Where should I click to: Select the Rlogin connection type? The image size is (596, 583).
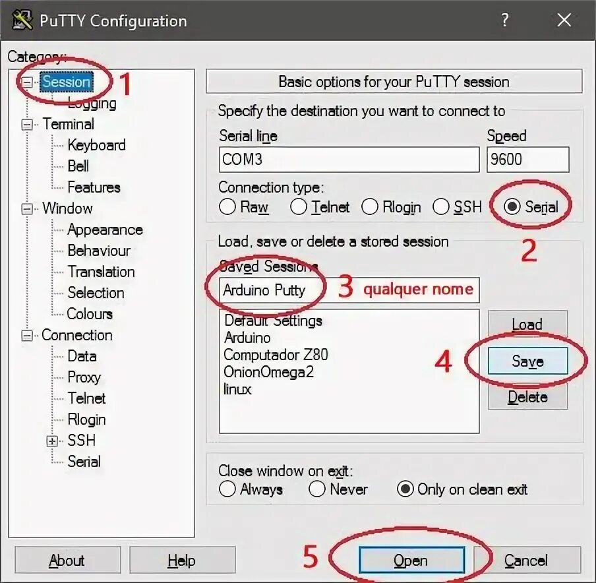[391, 207]
